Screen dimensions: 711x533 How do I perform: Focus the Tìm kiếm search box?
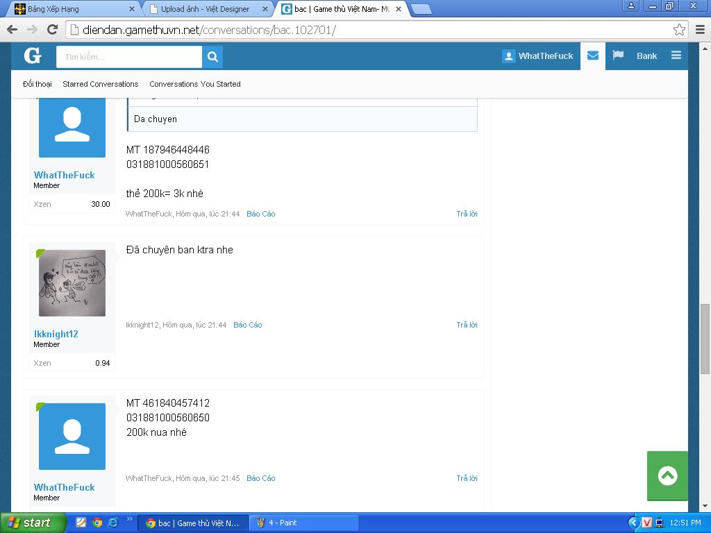128,57
